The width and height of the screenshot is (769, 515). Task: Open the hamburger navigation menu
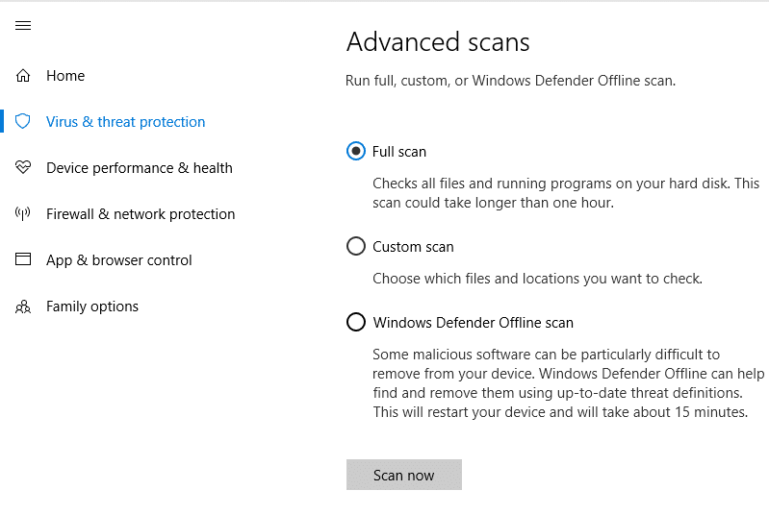click(x=23, y=26)
